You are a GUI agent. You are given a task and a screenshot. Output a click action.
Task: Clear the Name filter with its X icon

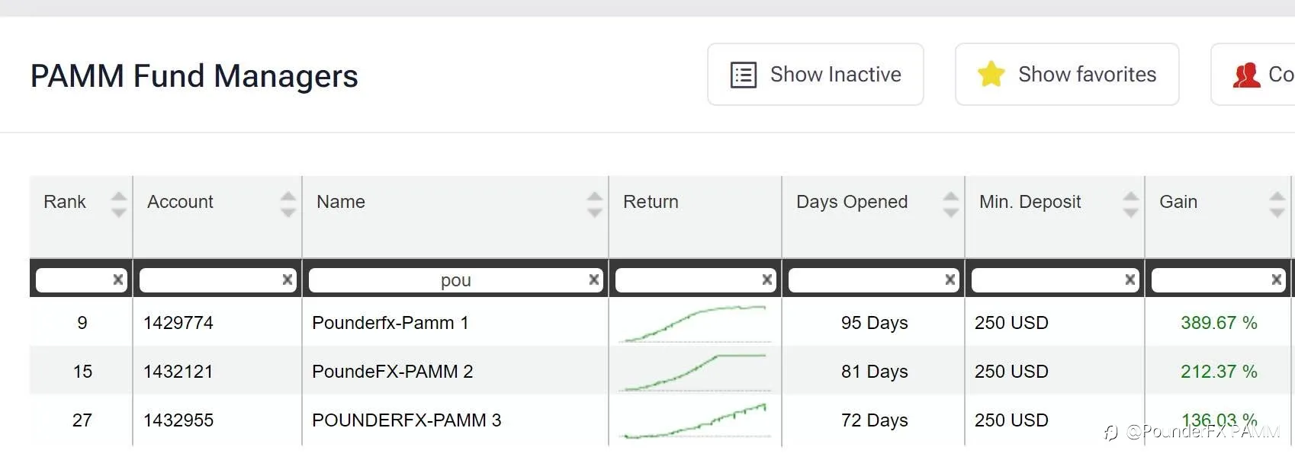(x=593, y=280)
